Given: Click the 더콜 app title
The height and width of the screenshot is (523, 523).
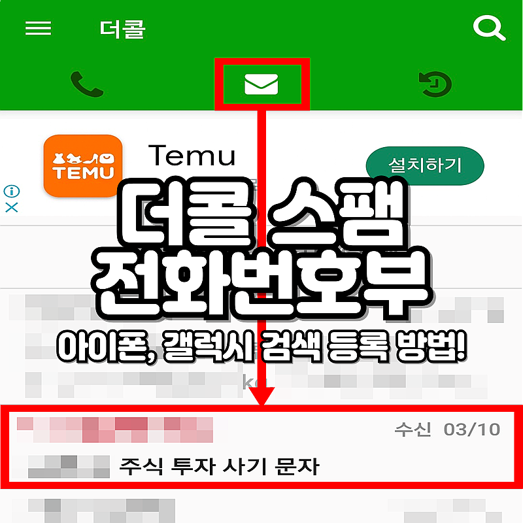Looking at the screenshot, I should 122,29.
